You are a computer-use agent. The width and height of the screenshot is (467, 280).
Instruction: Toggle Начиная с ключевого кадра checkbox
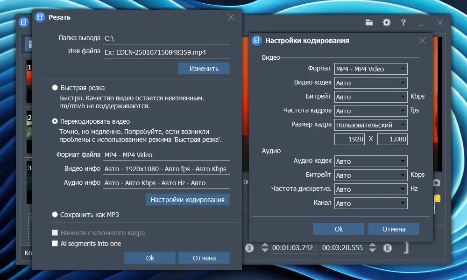tap(55, 233)
